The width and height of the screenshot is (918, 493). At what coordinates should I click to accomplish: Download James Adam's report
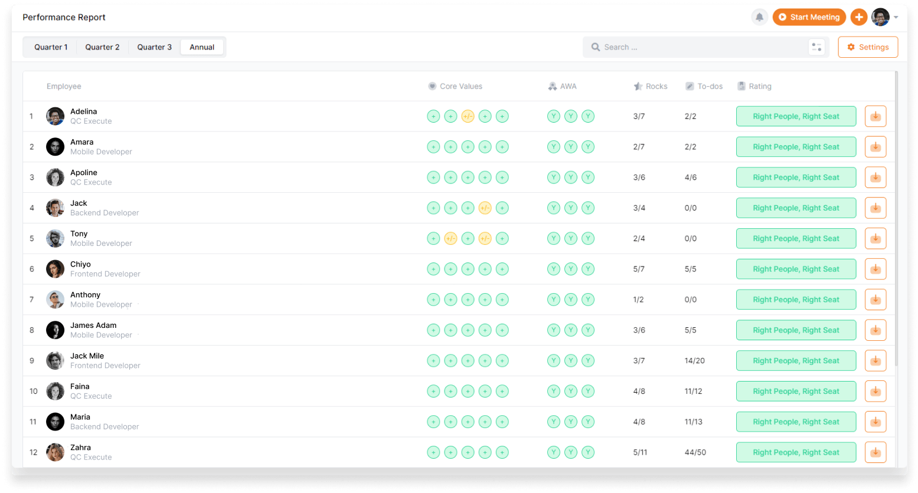pyautogui.click(x=875, y=330)
